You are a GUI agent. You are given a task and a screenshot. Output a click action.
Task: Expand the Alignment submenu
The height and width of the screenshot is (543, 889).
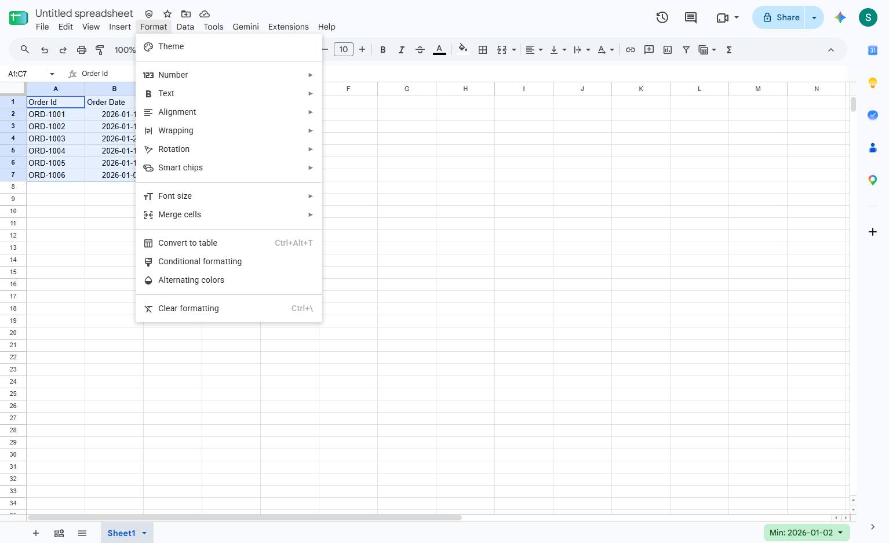(229, 112)
